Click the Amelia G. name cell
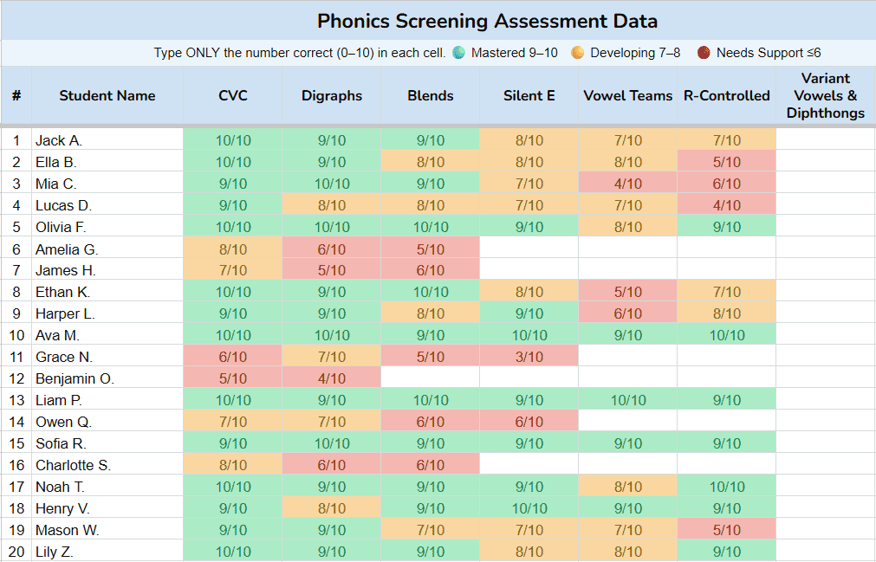876x562 pixels. tap(107, 249)
